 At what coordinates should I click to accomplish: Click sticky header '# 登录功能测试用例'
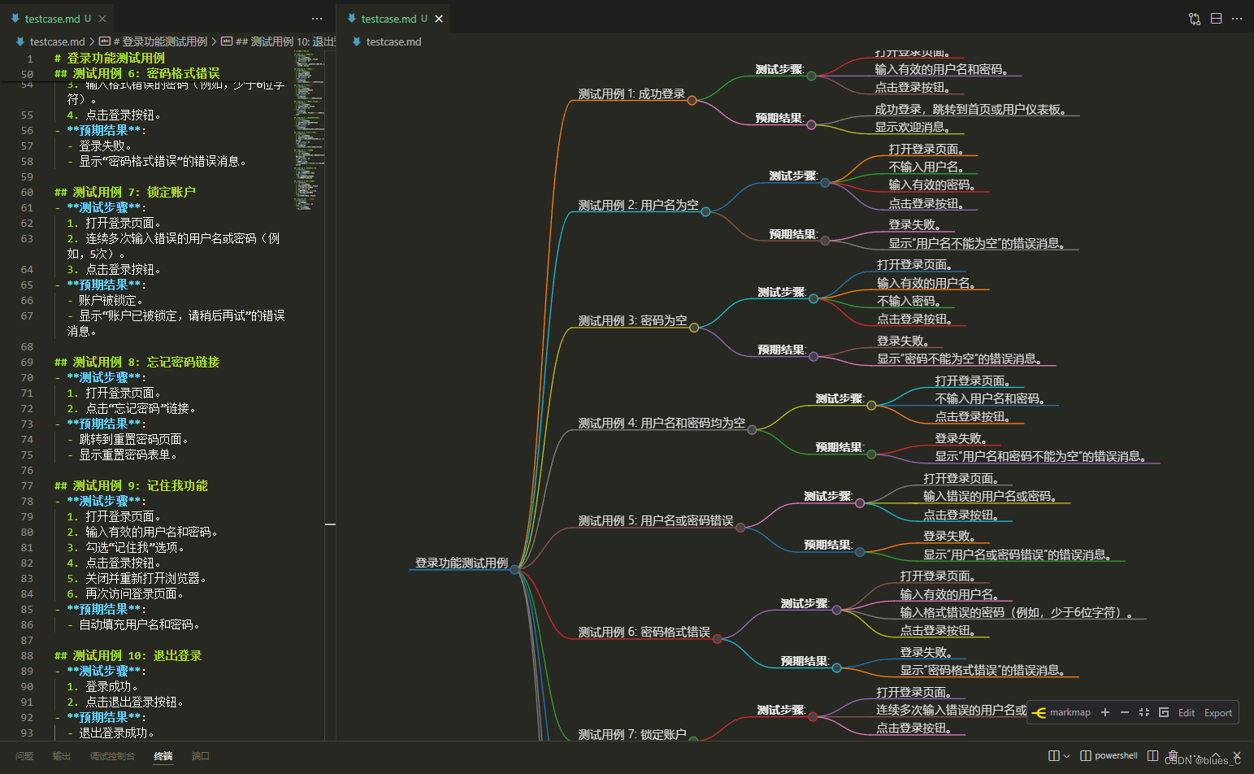[110, 58]
